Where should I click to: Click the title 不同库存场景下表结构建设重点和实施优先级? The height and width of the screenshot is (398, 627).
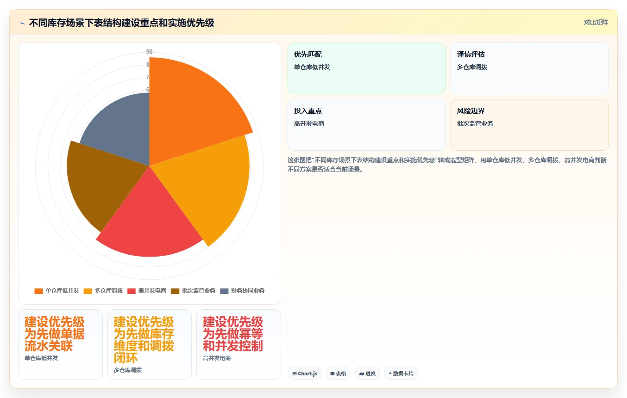click(x=121, y=23)
